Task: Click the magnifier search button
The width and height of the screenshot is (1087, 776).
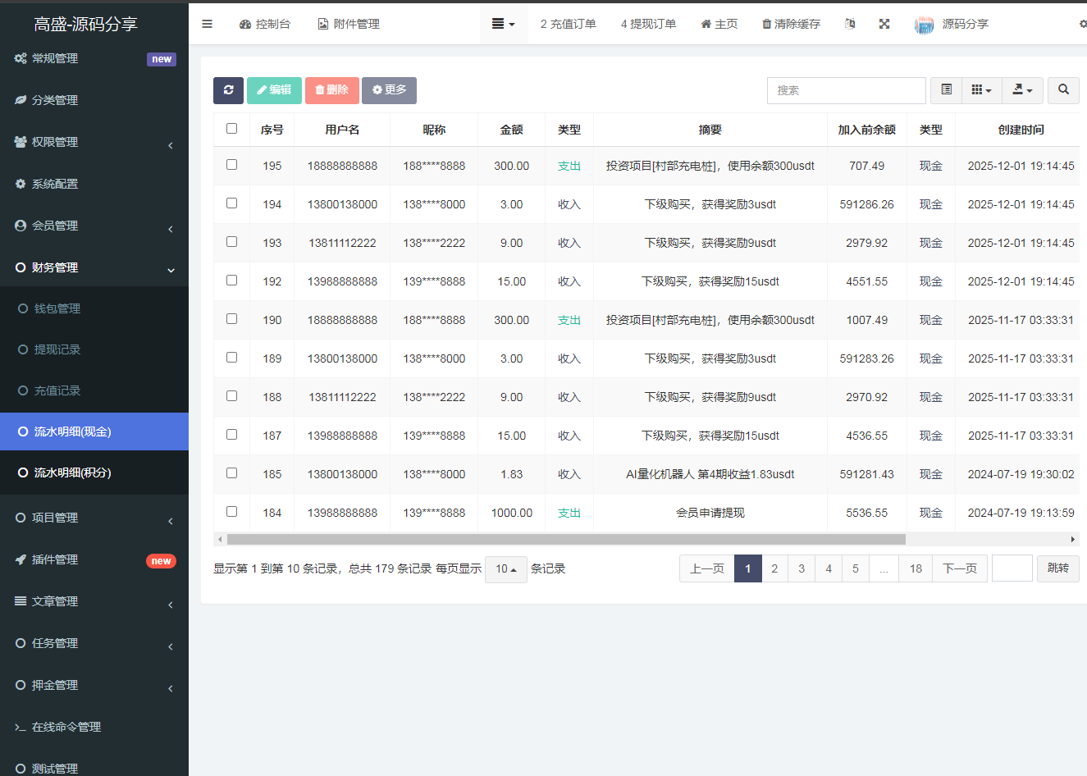Action: [x=1063, y=90]
